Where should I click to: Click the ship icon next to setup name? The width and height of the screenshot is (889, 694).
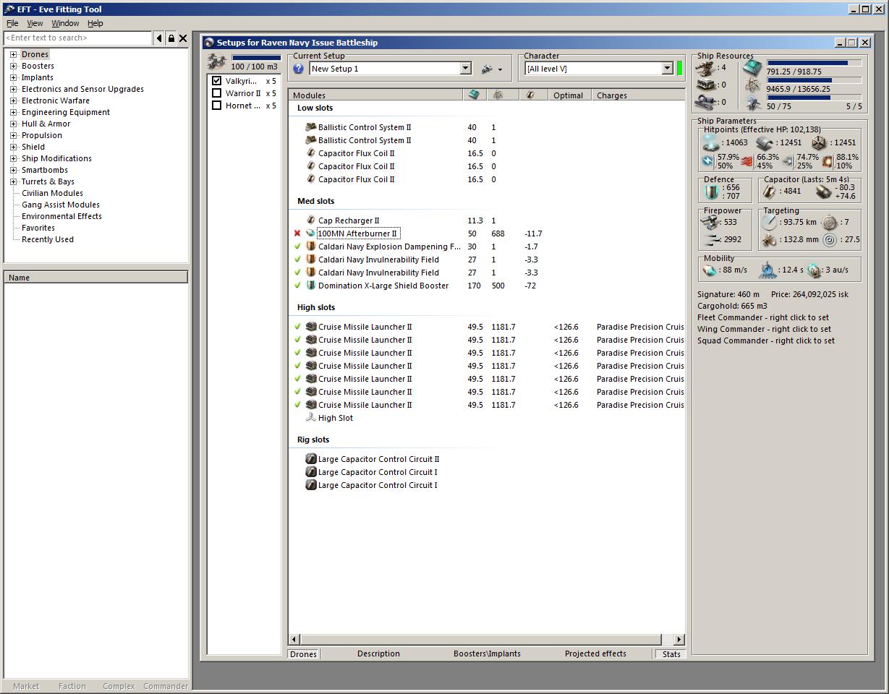tap(487, 69)
